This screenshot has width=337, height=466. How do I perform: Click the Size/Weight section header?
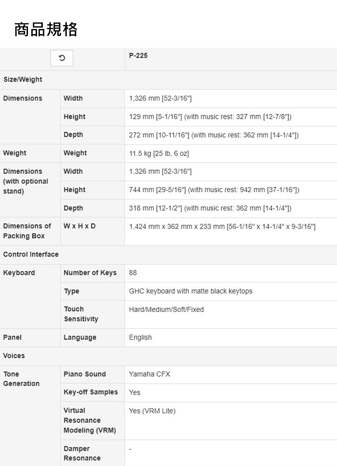click(x=23, y=79)
